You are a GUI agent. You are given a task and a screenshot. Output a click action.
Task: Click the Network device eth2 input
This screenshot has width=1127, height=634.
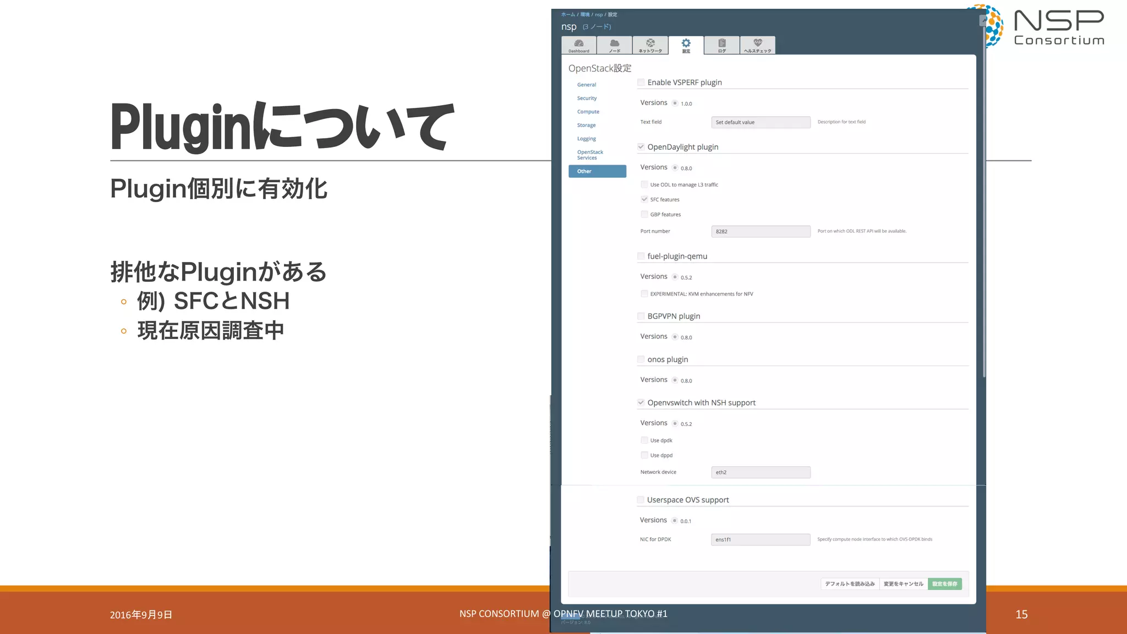click(x=761, y=472)
